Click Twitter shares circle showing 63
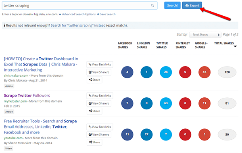The height and width of the screenshot is (153, 242). point(166,103)
